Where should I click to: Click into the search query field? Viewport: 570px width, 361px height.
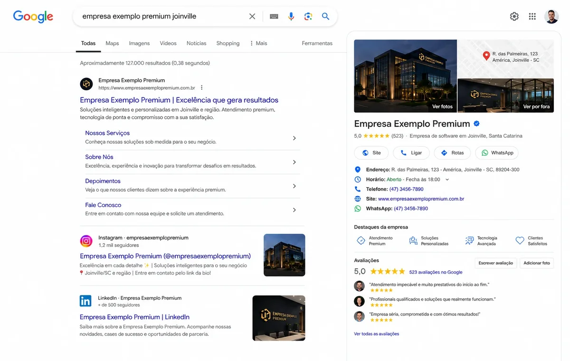coord(161,16)
